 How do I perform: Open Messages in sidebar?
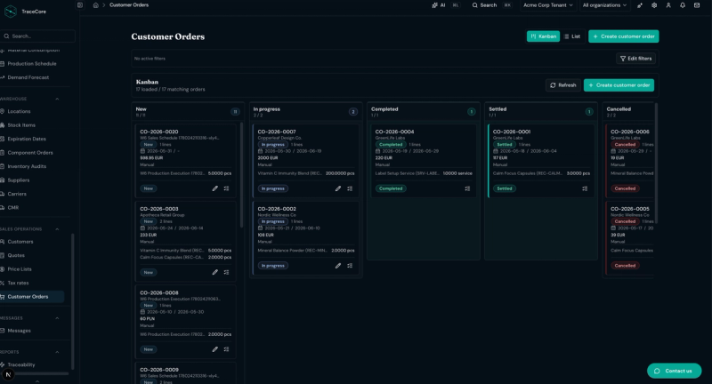pyautogui.click(x=19, y=331)
